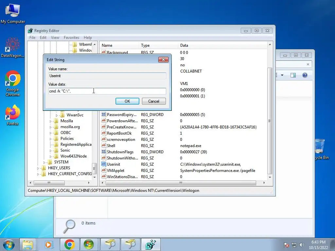Click the Registry Editor taskbar button
335x251 pixels.
(x=150, y=244)
